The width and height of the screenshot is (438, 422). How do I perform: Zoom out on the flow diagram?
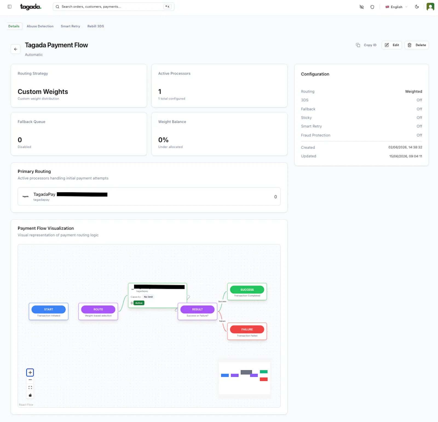click(30, 380)
